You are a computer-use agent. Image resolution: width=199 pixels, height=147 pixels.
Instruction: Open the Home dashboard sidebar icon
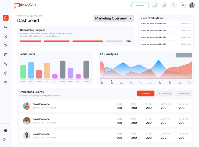(x=6, y=18)
